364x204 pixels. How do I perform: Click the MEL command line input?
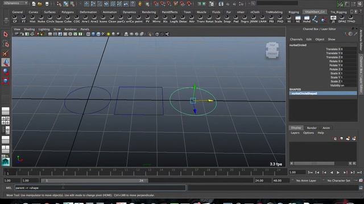click(x=100, y=188)
